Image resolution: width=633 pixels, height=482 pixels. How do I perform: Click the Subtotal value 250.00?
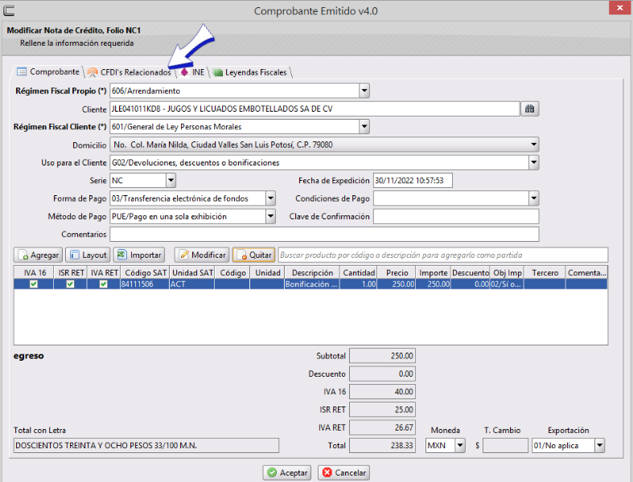(x=382, y=356)
